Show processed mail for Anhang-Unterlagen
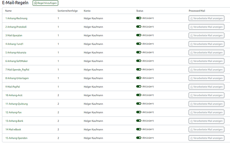 click(206, 78)
